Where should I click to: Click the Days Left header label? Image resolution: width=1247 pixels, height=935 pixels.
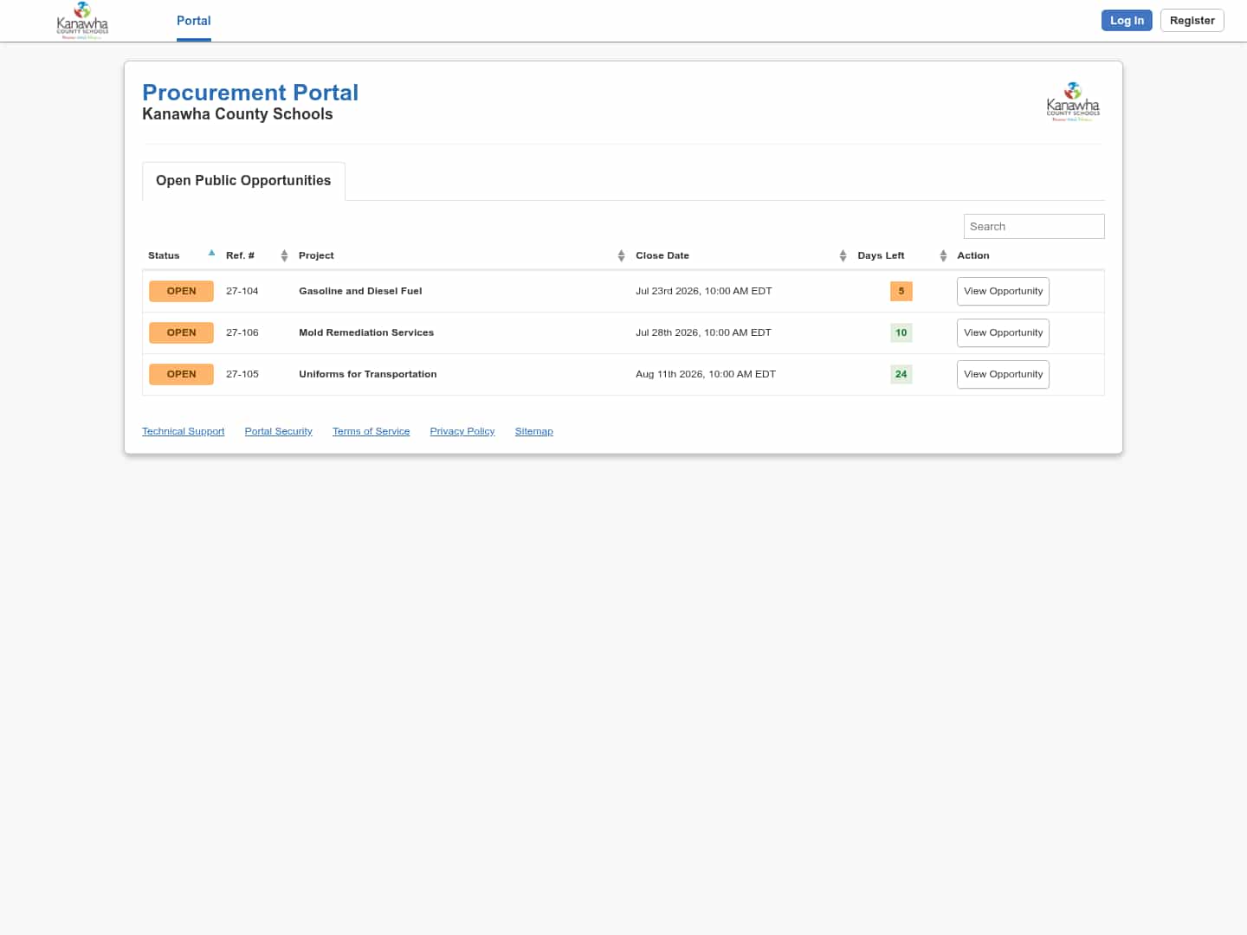pyautogui.click(x=881, y=255)
